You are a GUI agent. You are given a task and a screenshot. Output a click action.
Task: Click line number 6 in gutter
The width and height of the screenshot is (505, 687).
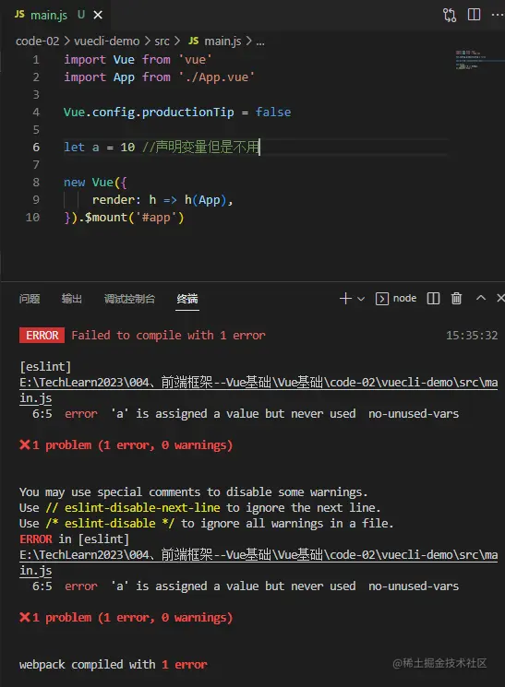pyautogui.click(x=36, y=148)
